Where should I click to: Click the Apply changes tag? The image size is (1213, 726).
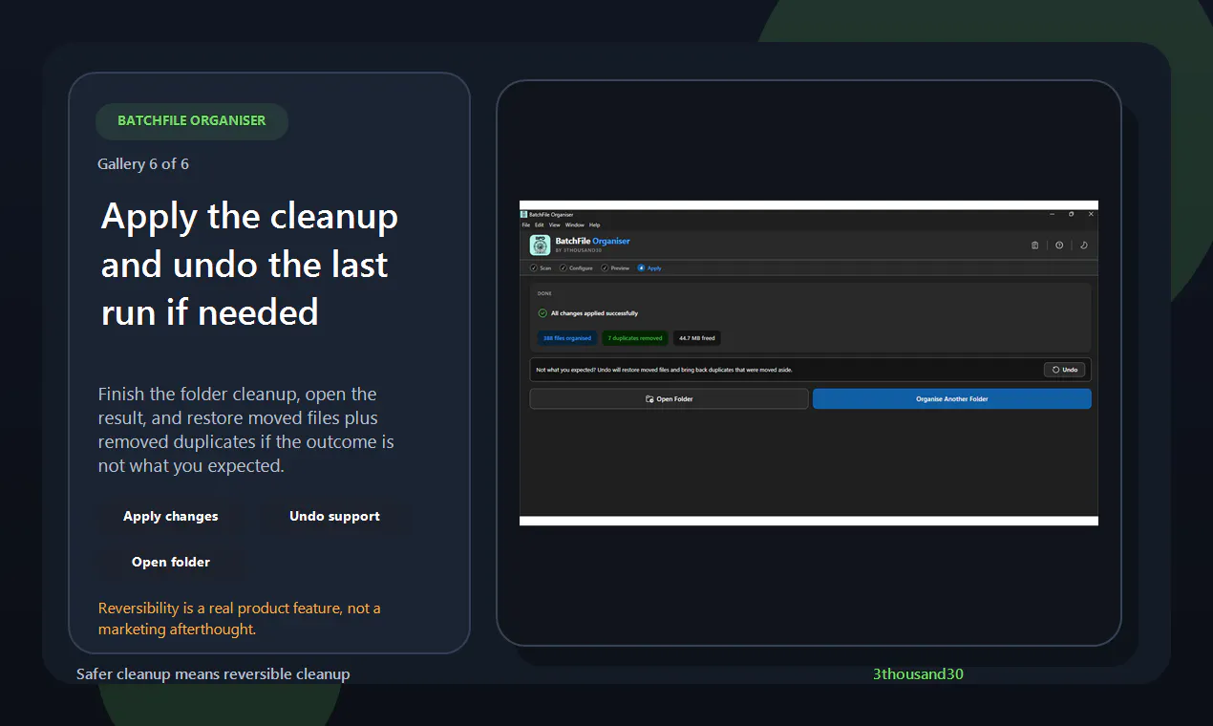pyautogui.click(x=171, y=517)
